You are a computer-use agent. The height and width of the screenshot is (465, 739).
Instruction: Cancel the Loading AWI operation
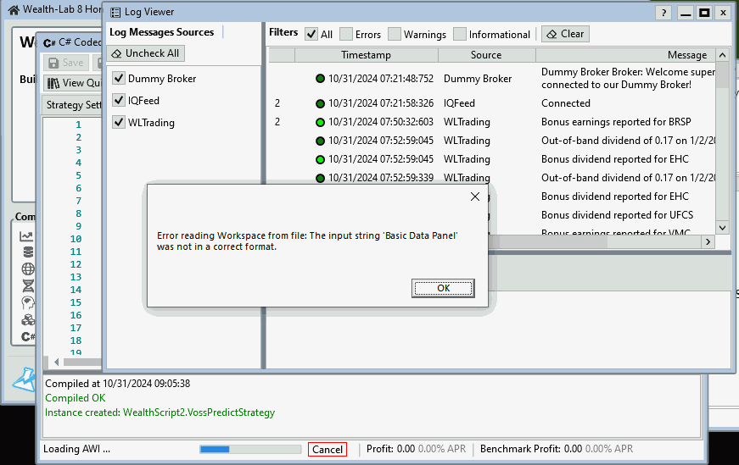tap(328, 450)
